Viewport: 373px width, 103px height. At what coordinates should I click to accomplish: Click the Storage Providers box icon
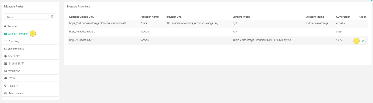coord(6,34)
